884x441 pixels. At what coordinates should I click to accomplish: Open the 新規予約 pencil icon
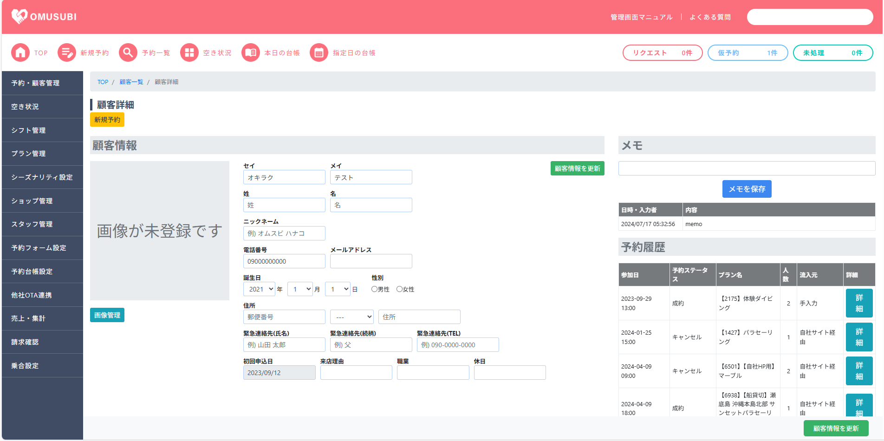(67, 53)
